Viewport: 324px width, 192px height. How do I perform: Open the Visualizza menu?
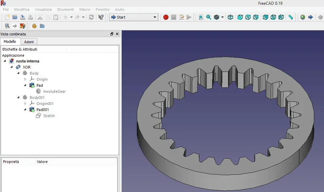pos(43,9)
